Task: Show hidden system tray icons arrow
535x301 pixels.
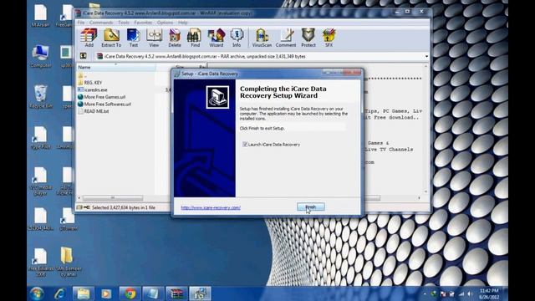Action: [x=425, y=293]
